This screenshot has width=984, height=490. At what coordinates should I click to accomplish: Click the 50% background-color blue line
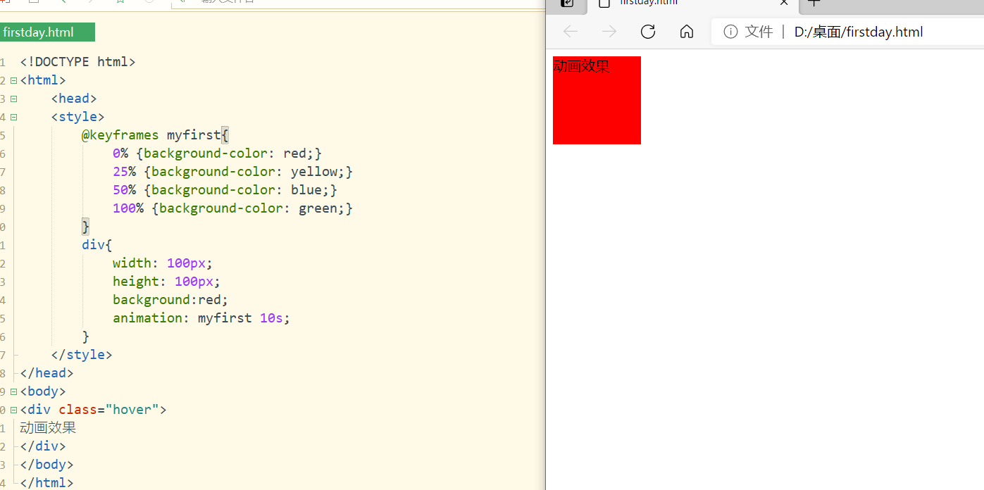click(x=225, y=190)
